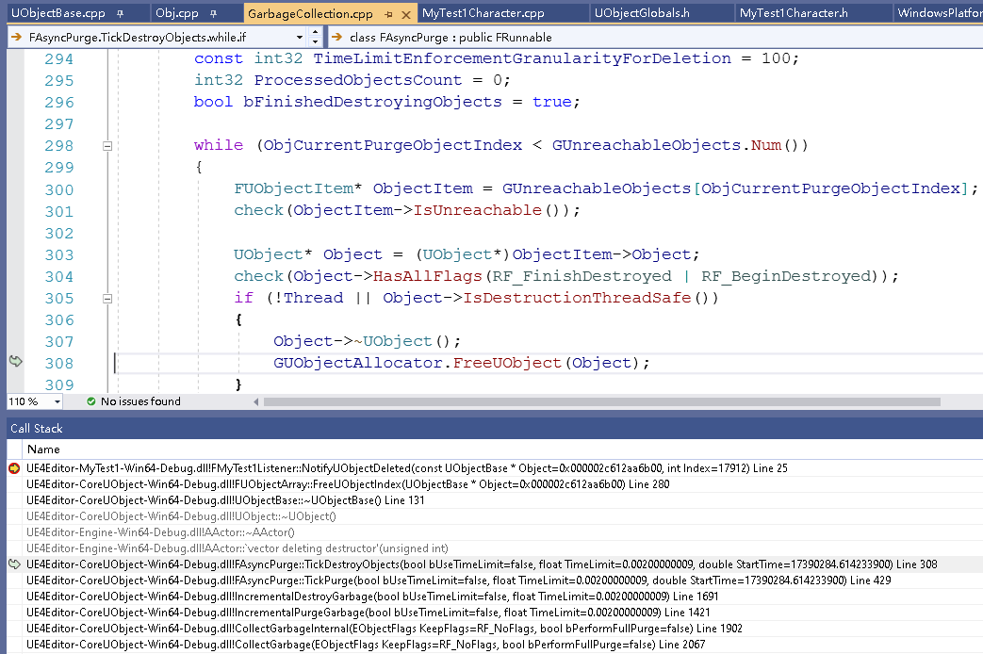Select the AActor vector deleting destructor frame

coord(237,548)
